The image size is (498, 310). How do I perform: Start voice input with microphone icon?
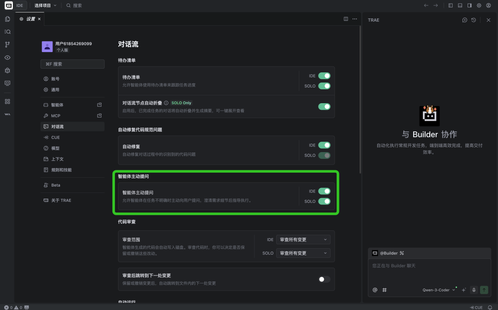point(474,290)
